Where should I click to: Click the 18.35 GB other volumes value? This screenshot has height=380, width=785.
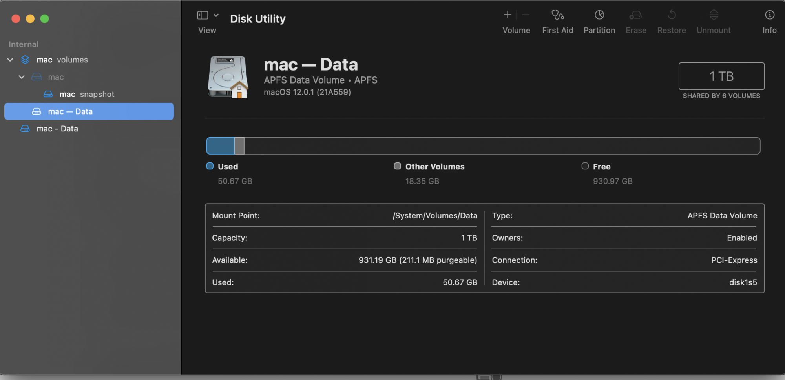coord(422,181)
